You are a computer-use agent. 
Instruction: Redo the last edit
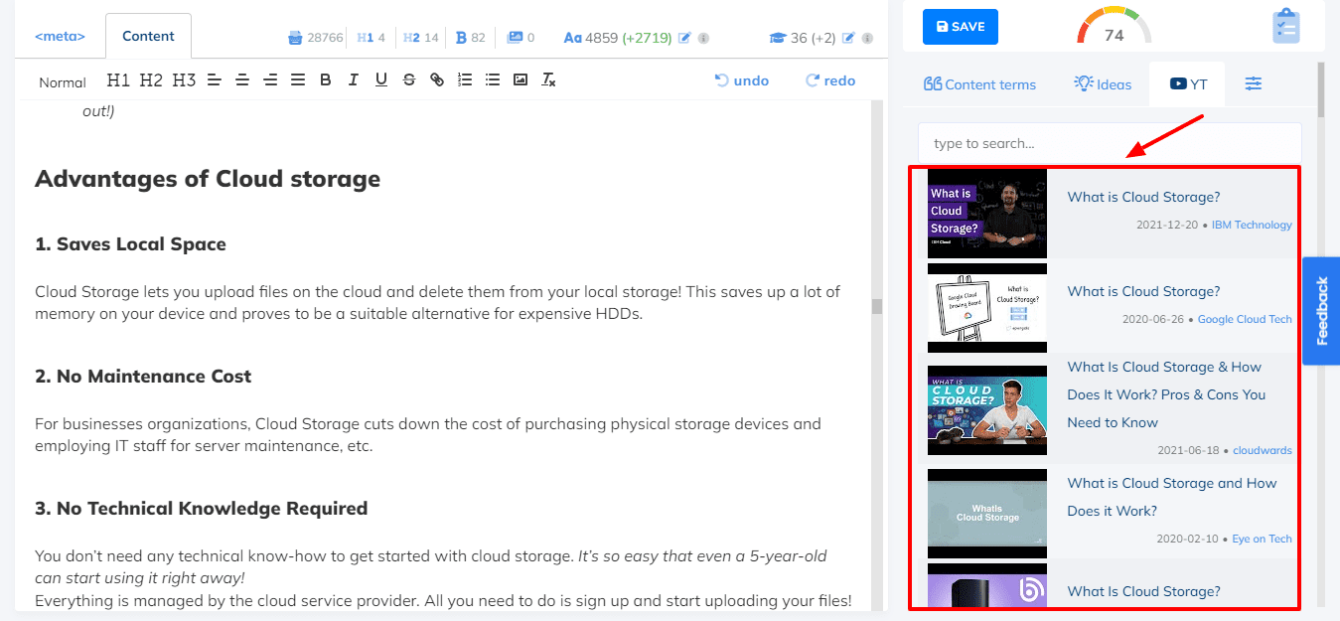[830, 80]
